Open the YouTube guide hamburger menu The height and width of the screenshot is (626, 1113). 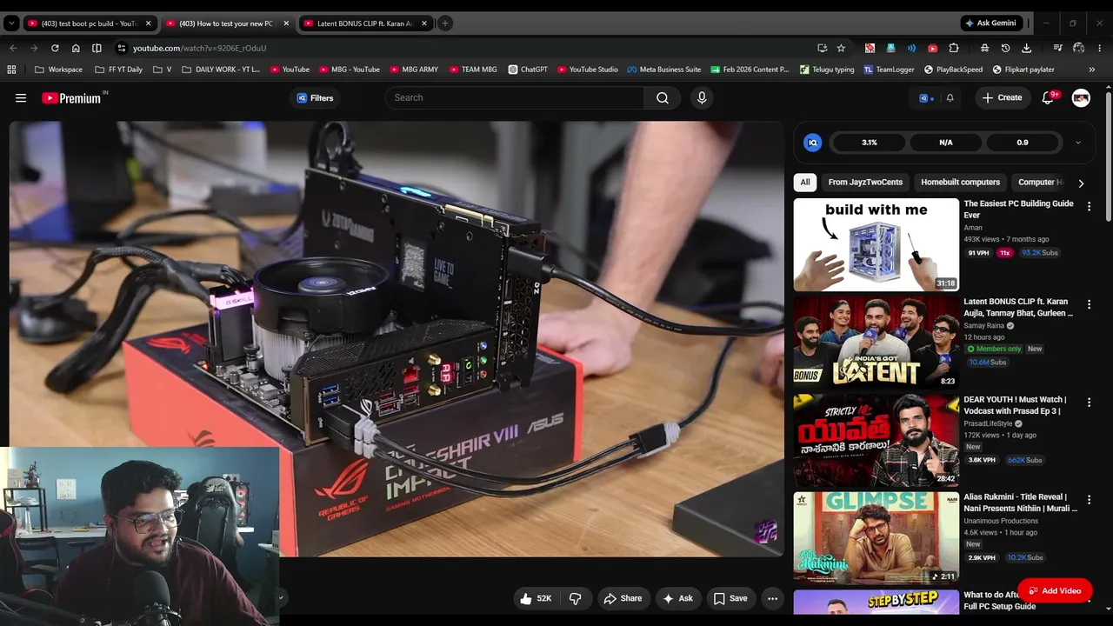coord(21,98)
